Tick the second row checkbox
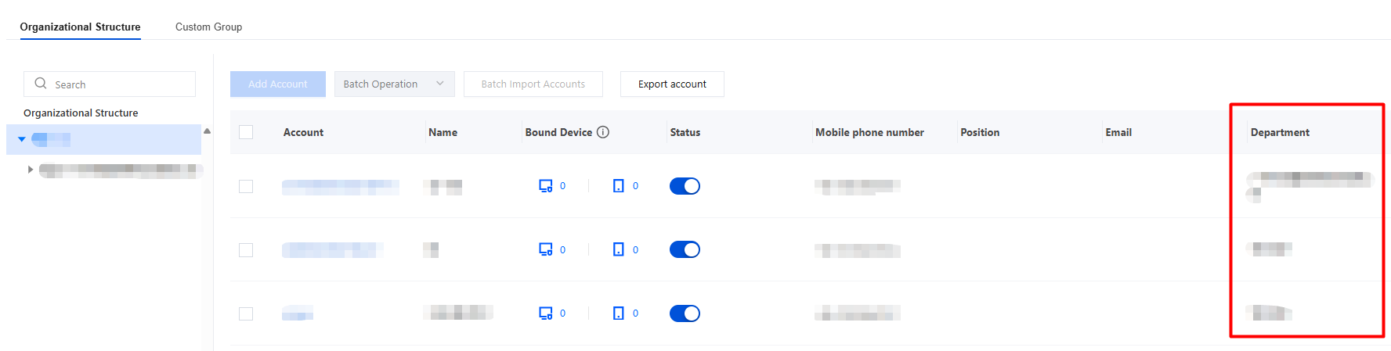This screenshot has width=1391, height=351. point(246,250)
